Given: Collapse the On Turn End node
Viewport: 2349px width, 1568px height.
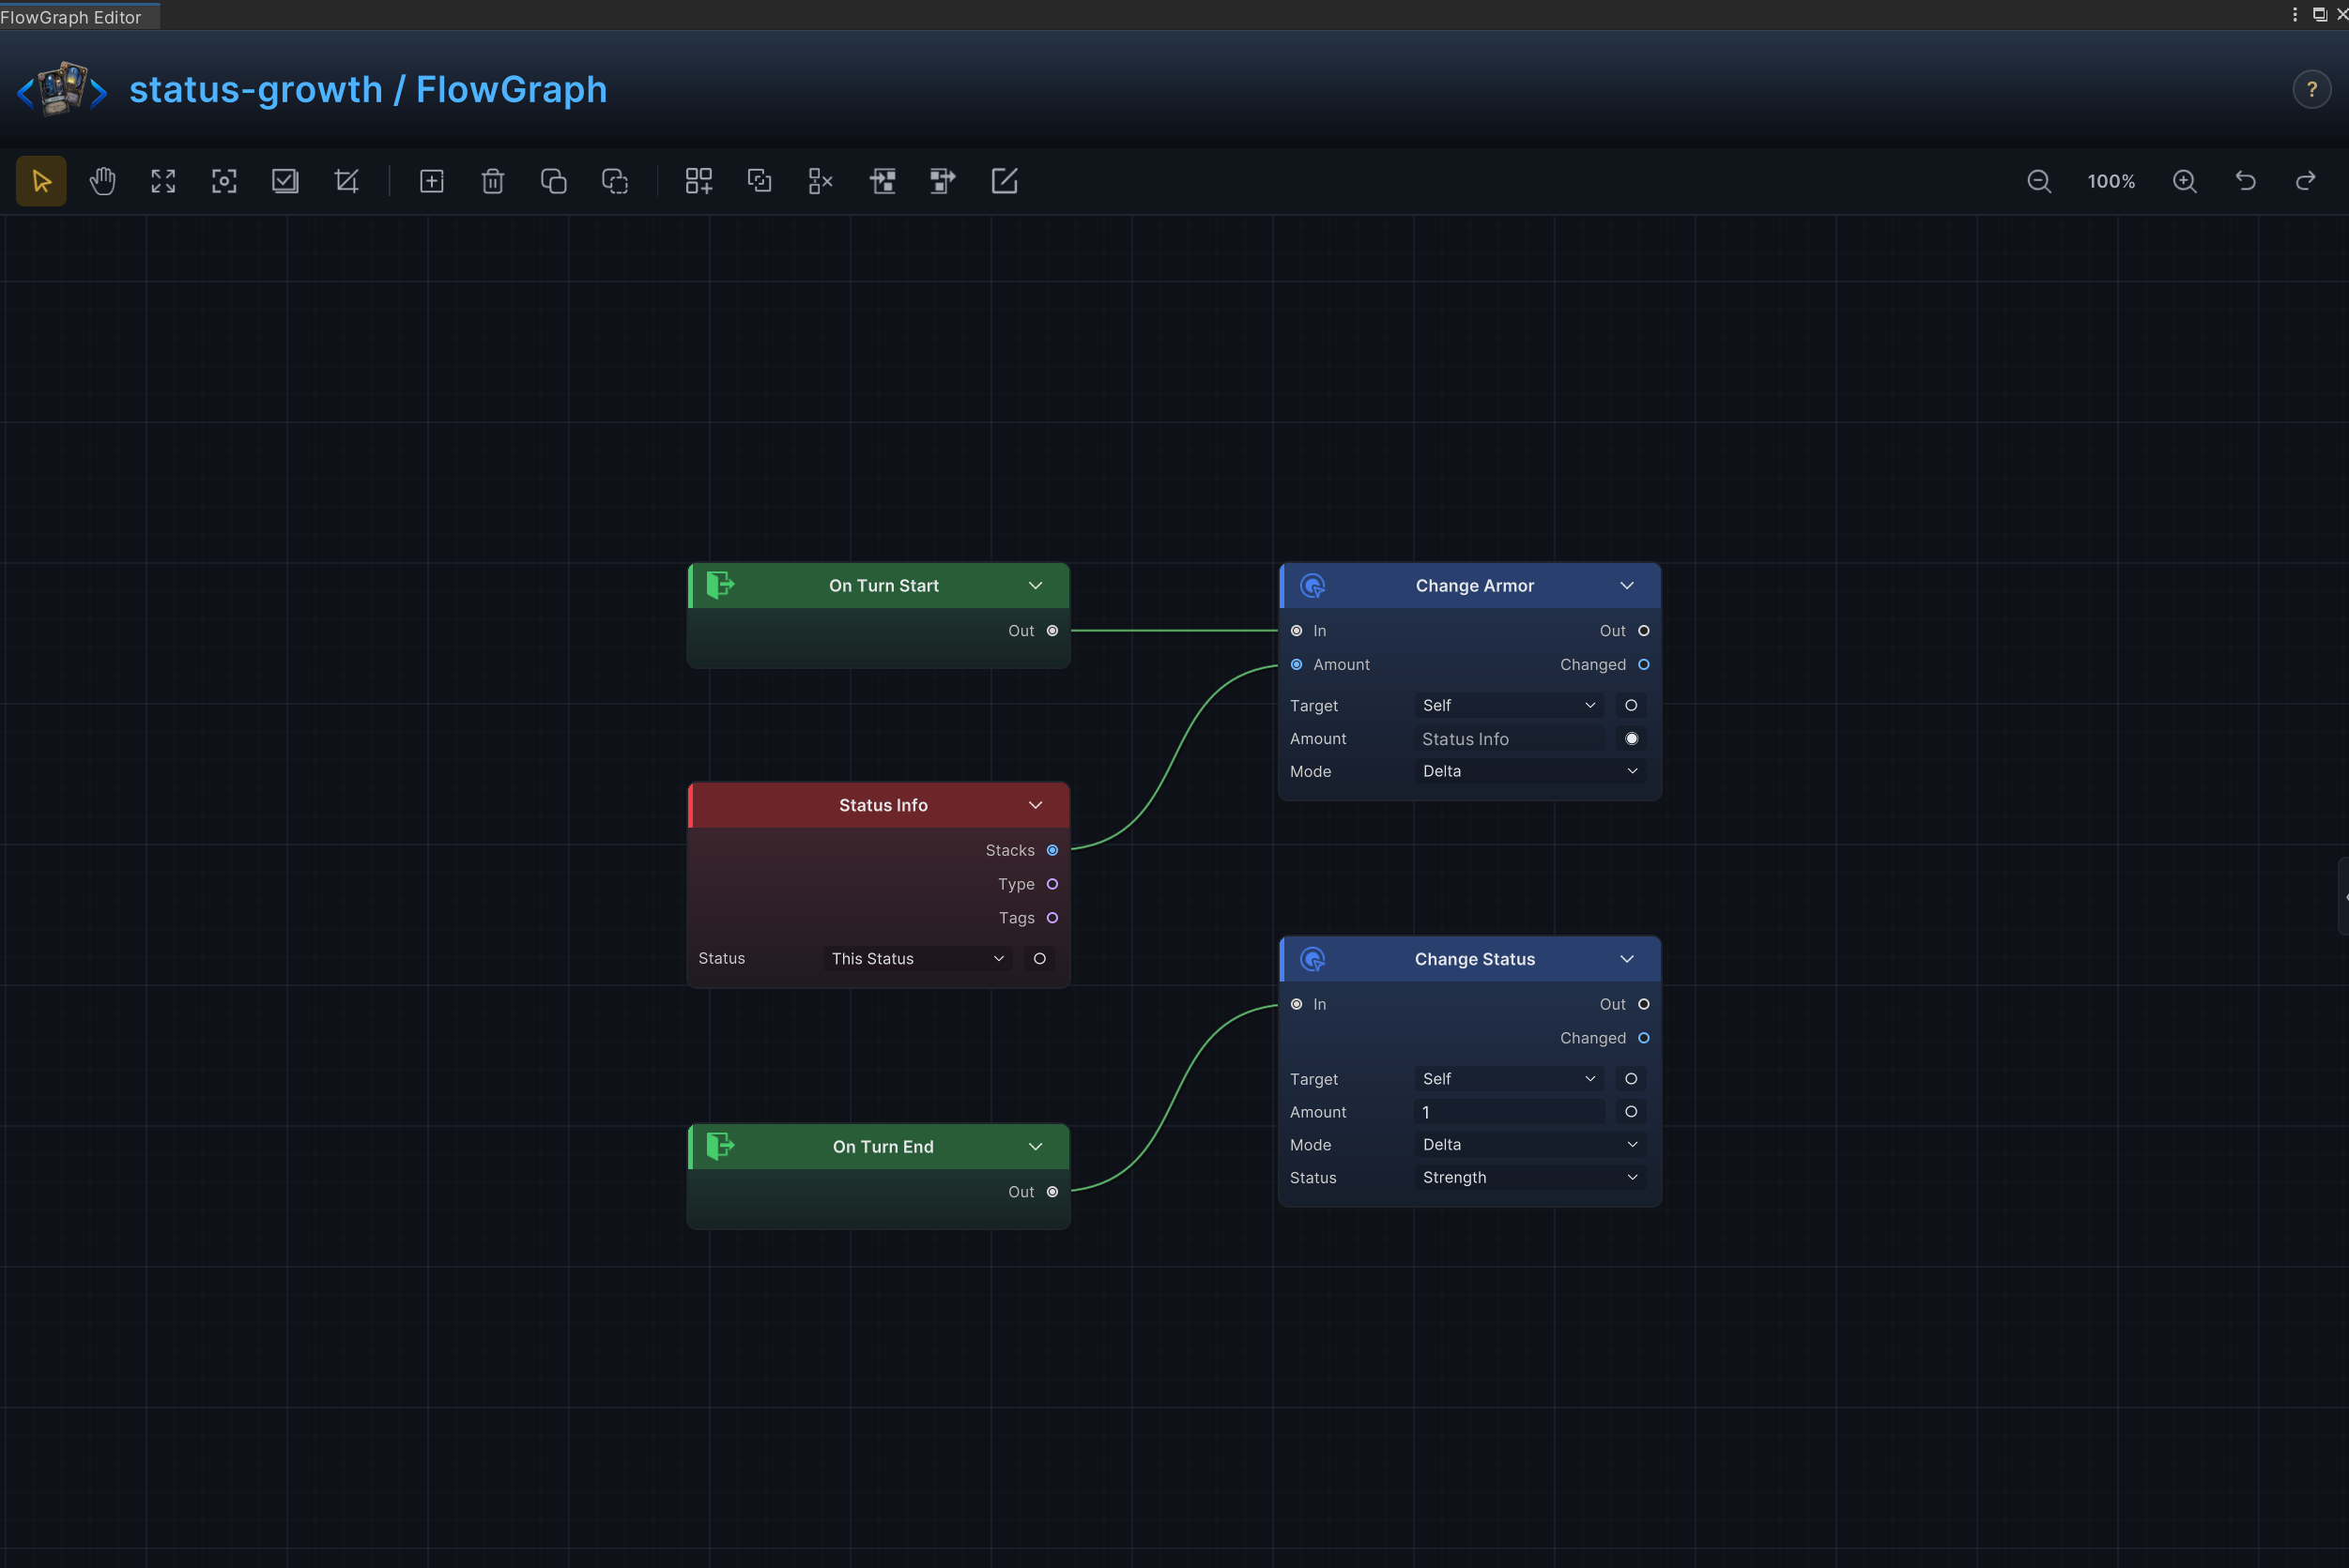Looking at the screenshot, I should point(1036,1147).
